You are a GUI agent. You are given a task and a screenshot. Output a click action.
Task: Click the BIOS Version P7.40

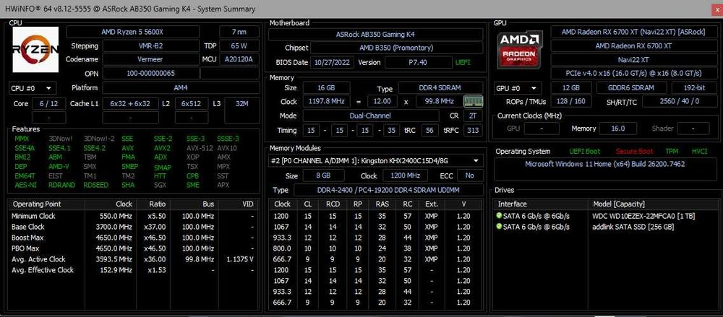pos(418,62)
